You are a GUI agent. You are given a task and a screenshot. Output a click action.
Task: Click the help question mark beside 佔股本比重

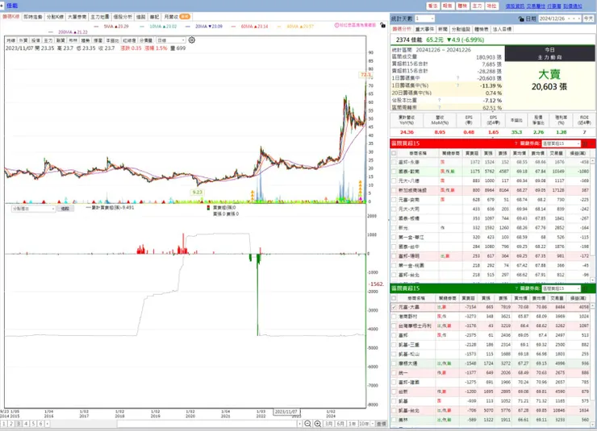pyautogui.click(x=439, y=101)
